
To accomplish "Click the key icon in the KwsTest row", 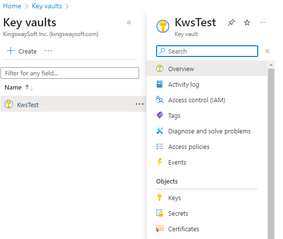I will (x=9, y=104).
